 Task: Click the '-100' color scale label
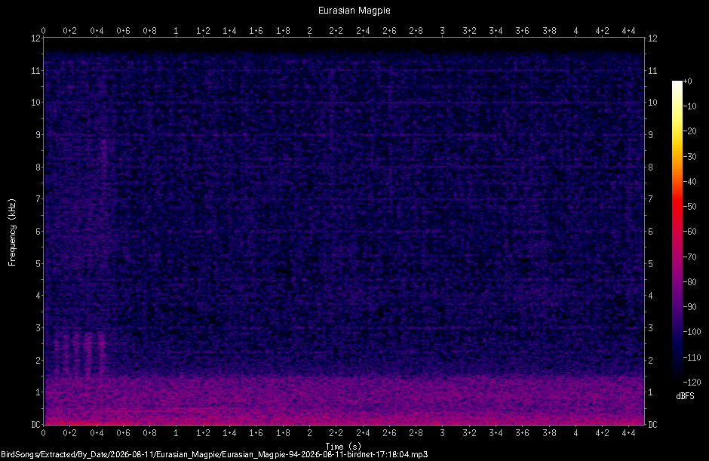692,332
